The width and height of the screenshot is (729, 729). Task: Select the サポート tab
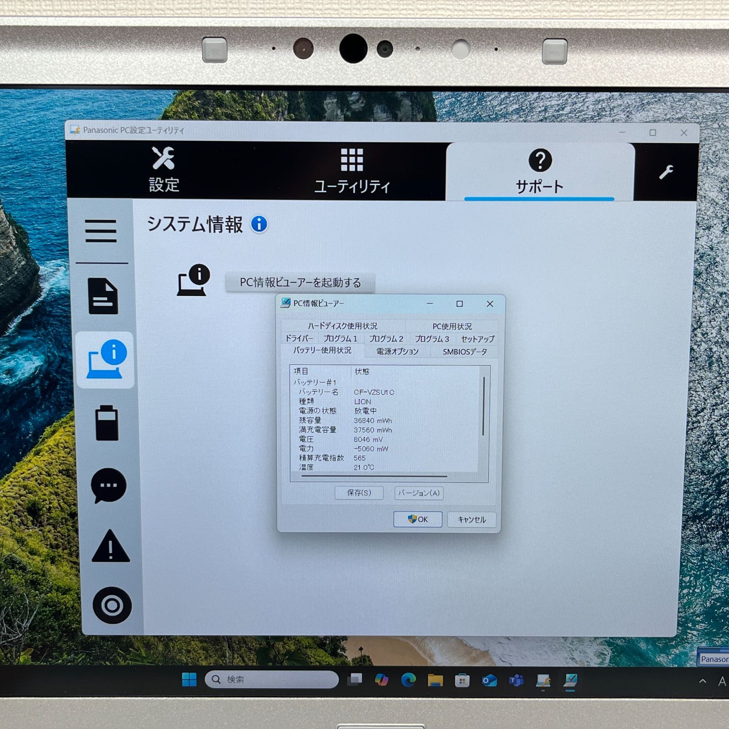tap(540, 172)
